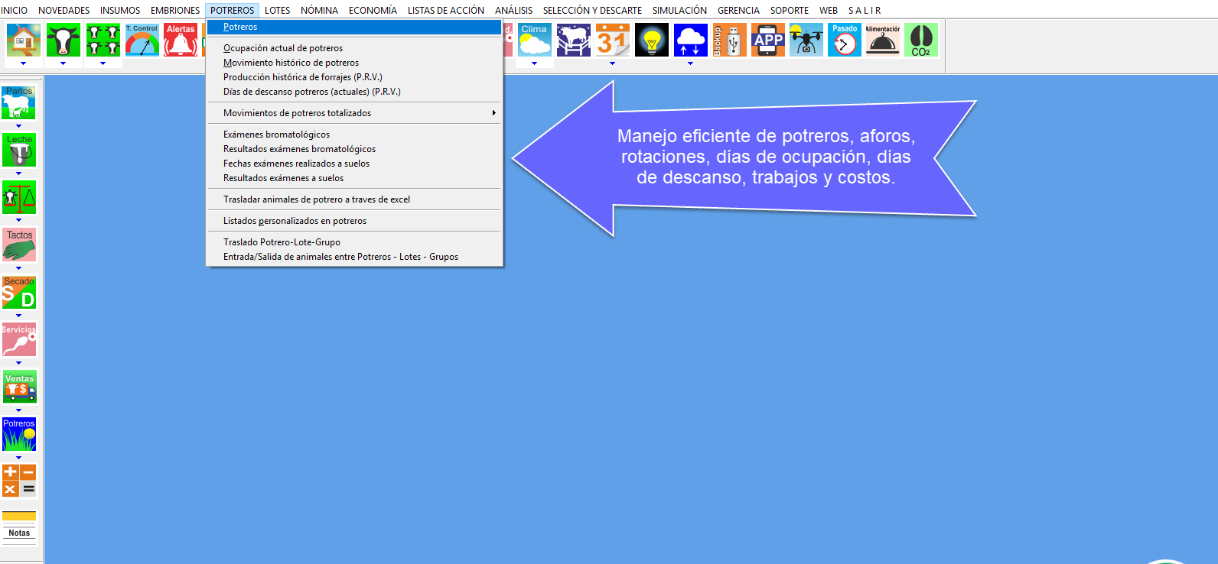Open the Leche milk sidebar icon
Viewport: 1218px width, 564px height.
(x=19, y=150)
